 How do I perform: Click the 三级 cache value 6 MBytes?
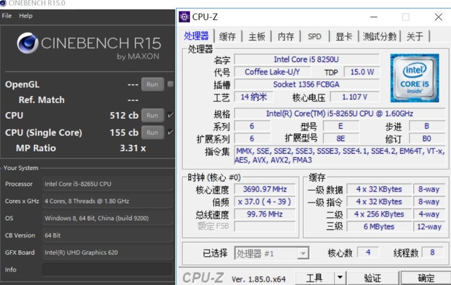click(379, 226)
